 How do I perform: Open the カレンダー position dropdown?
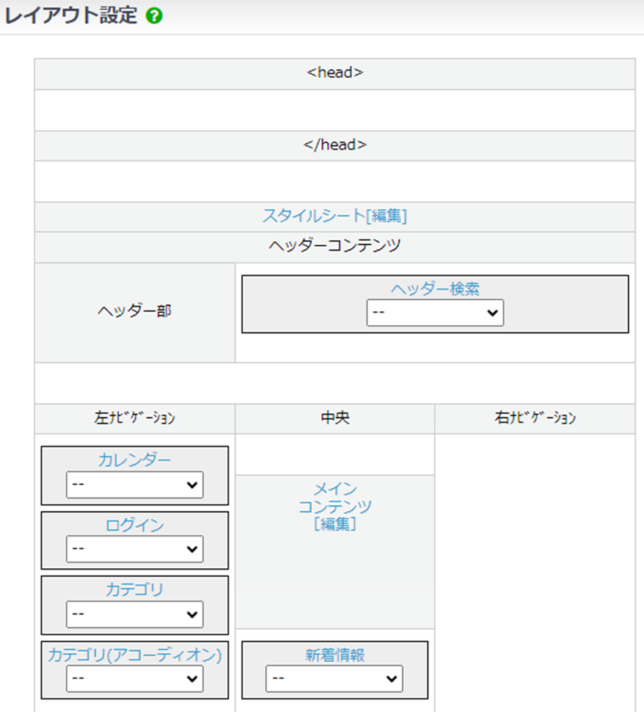[135, 484]
